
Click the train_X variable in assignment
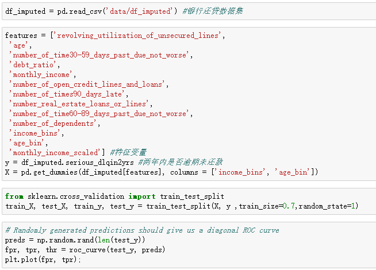coord(19,206)
